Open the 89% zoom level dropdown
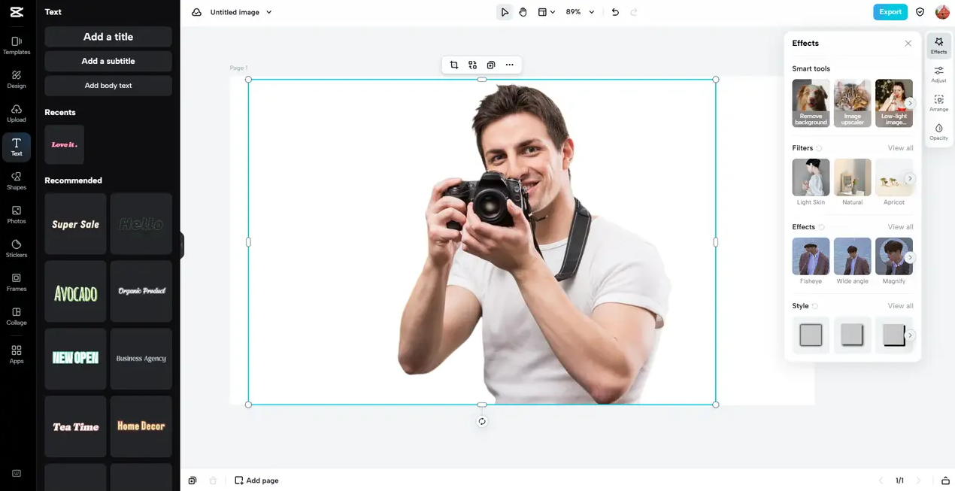 (x=580, y=12)
